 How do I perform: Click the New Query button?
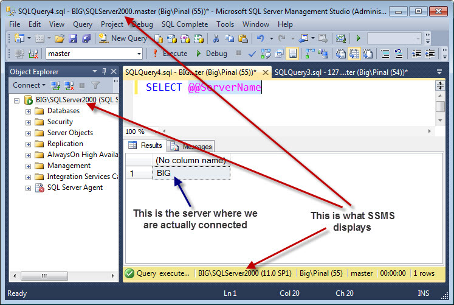click(x=123, y=38)
